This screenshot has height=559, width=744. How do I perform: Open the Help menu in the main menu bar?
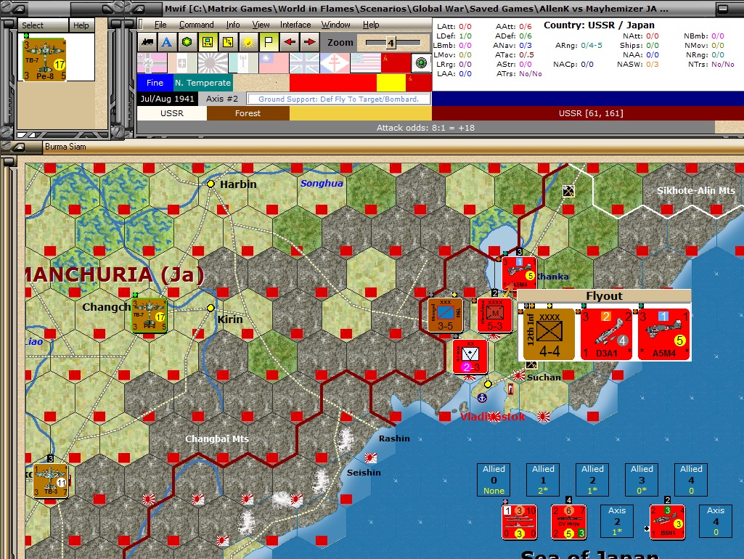pyautogui.click(x=371, y=25)
